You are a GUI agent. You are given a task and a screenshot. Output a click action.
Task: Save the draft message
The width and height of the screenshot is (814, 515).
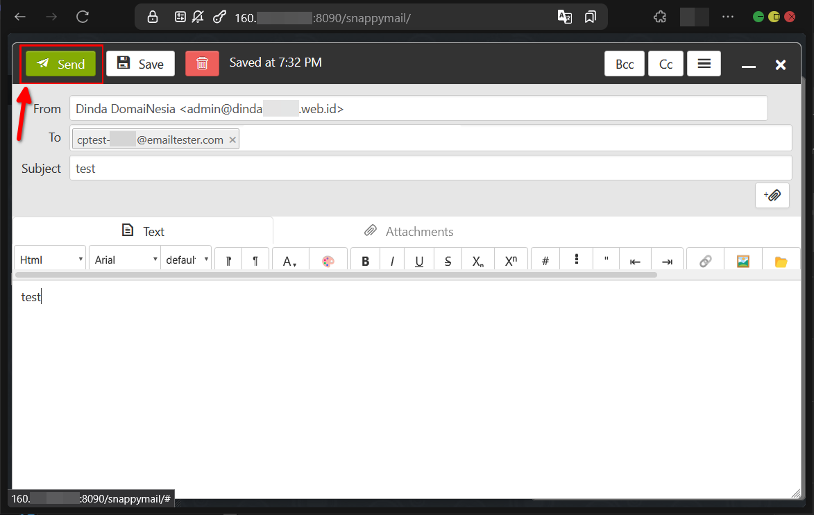pos(140,64)
